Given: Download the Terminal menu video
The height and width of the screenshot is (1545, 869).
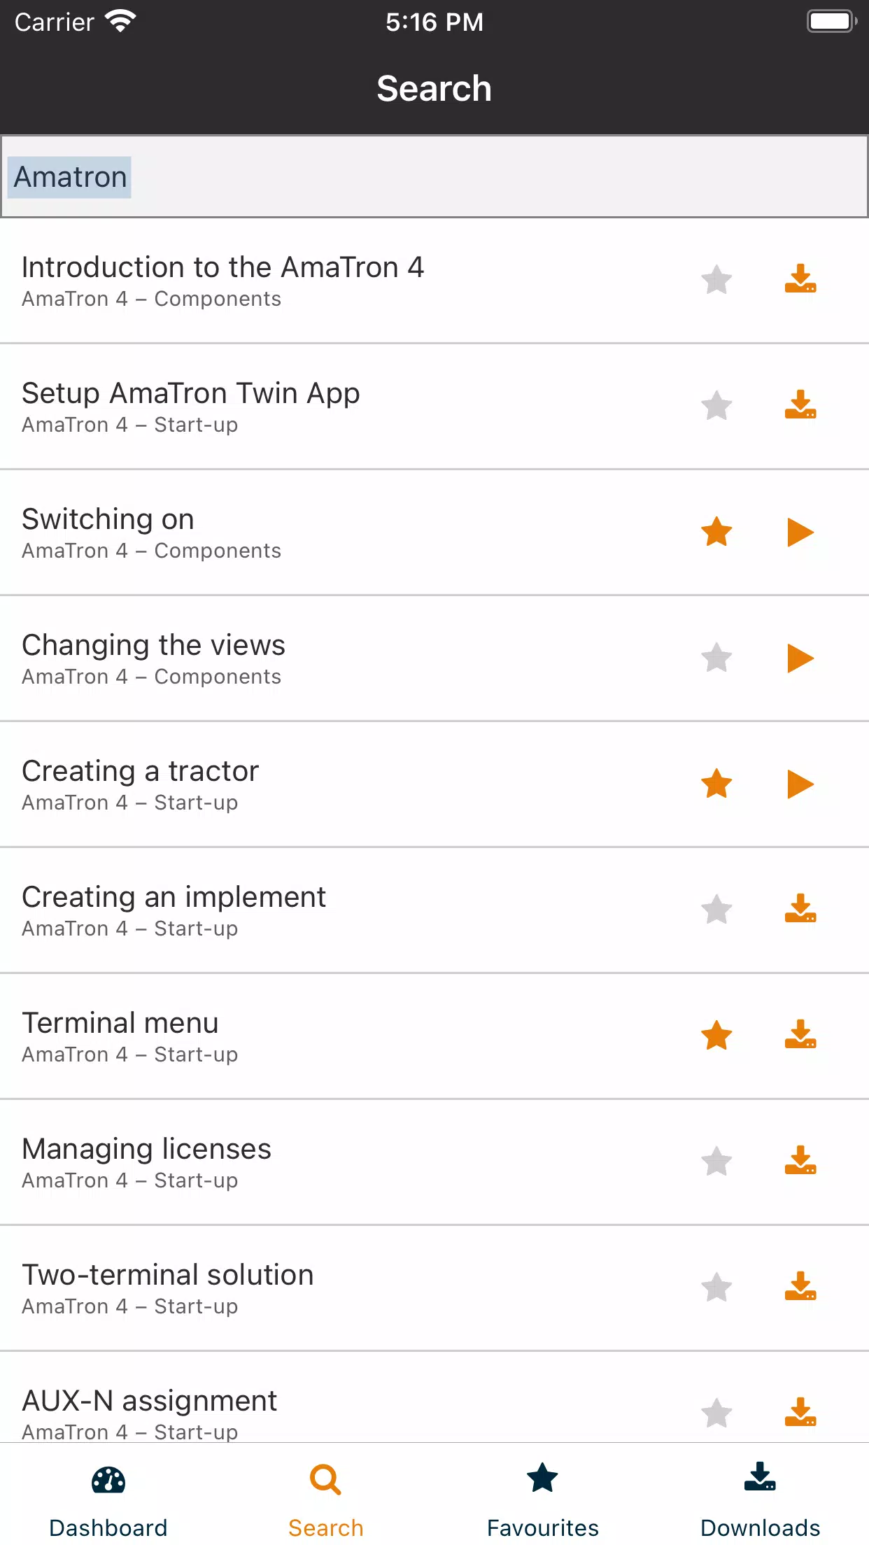Looking at the screenshot, I should click(x=800, y=1035).
